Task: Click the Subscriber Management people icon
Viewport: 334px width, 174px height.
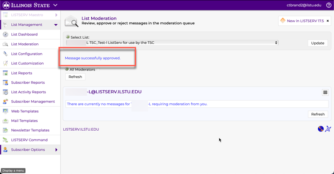Action: [5, 102]
